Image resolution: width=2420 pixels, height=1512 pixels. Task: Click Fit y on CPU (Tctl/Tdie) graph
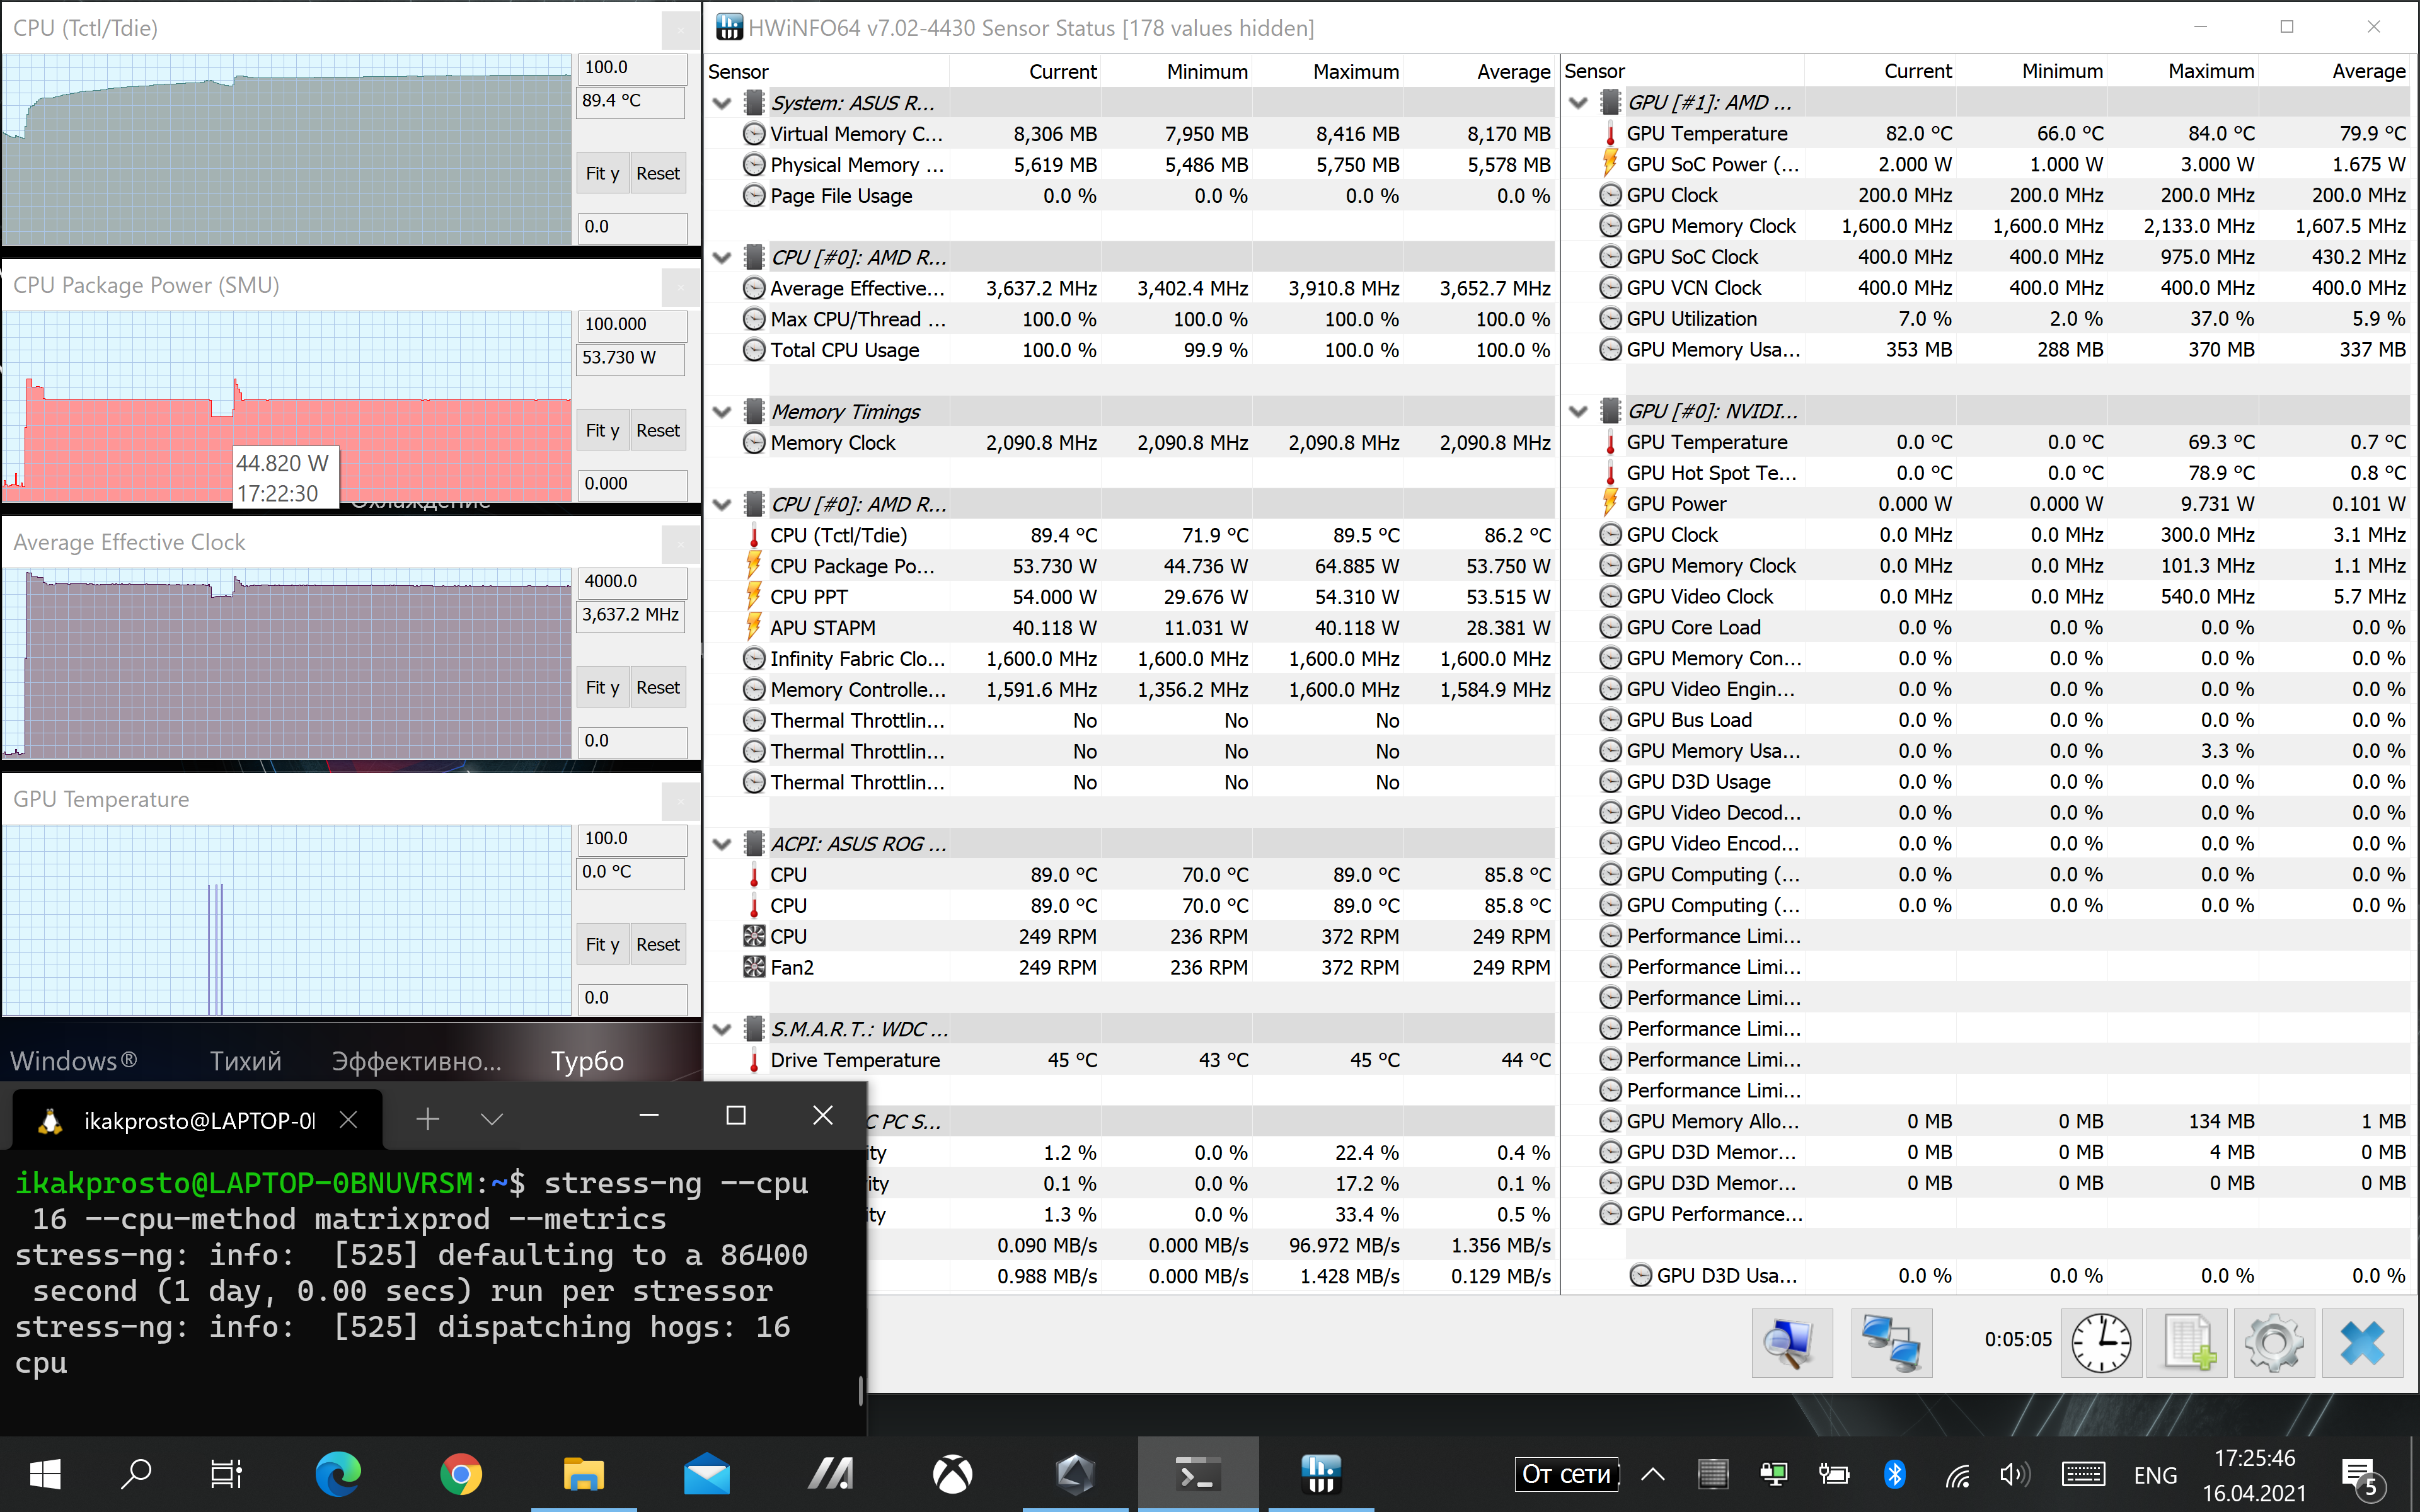[602, 173]
